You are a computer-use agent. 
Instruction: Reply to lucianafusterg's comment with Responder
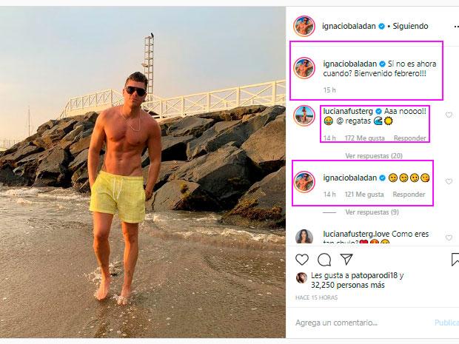pyautogui.click(x=409, y=138)
